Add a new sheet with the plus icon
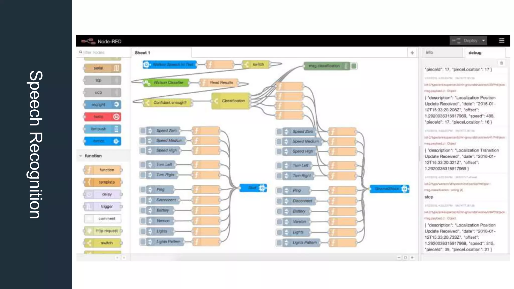This screenshot has height=289, width=514. (x=412, y=53)
